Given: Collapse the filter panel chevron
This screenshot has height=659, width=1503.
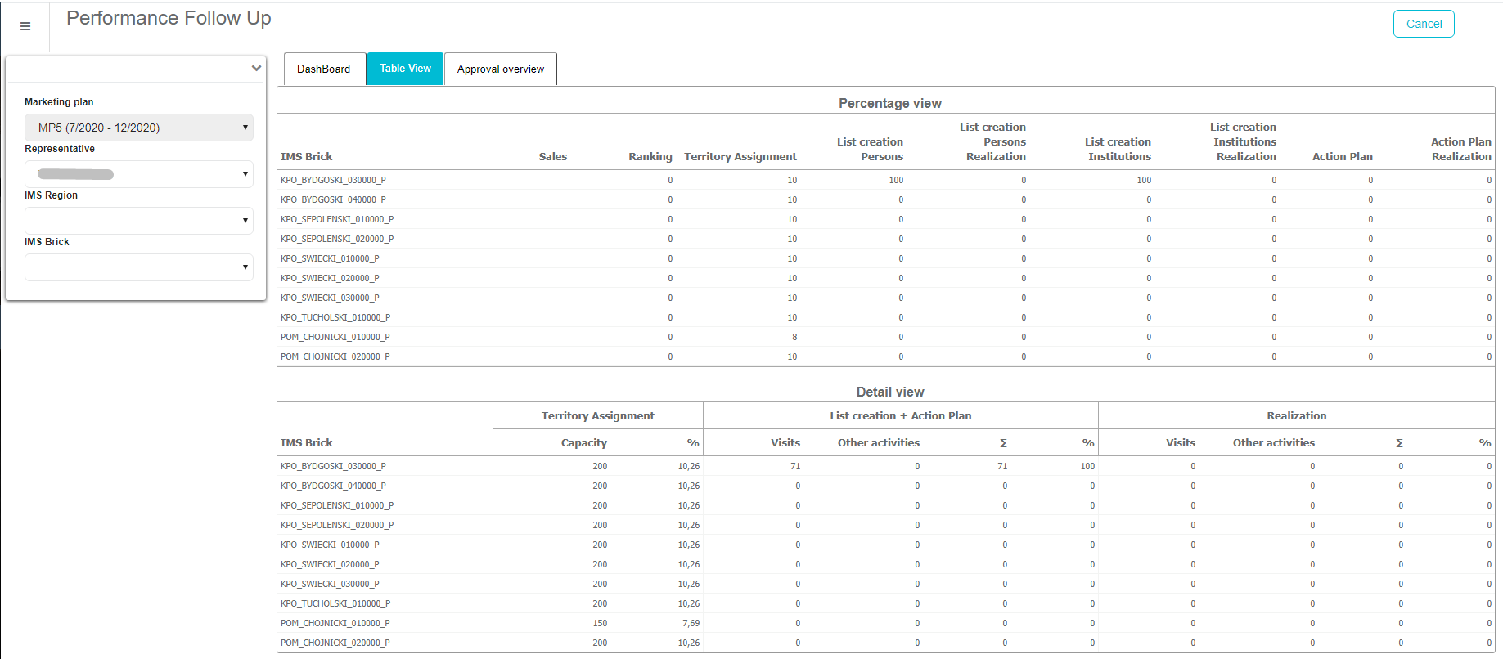Looking at the screenshot, I should pyautogui.click(x=256, y=69).
